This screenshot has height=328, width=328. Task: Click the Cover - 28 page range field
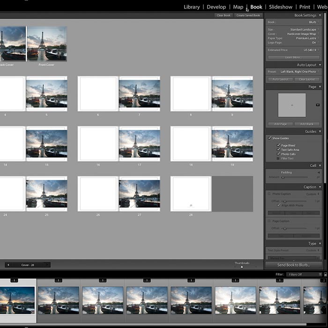click(28, 265)
